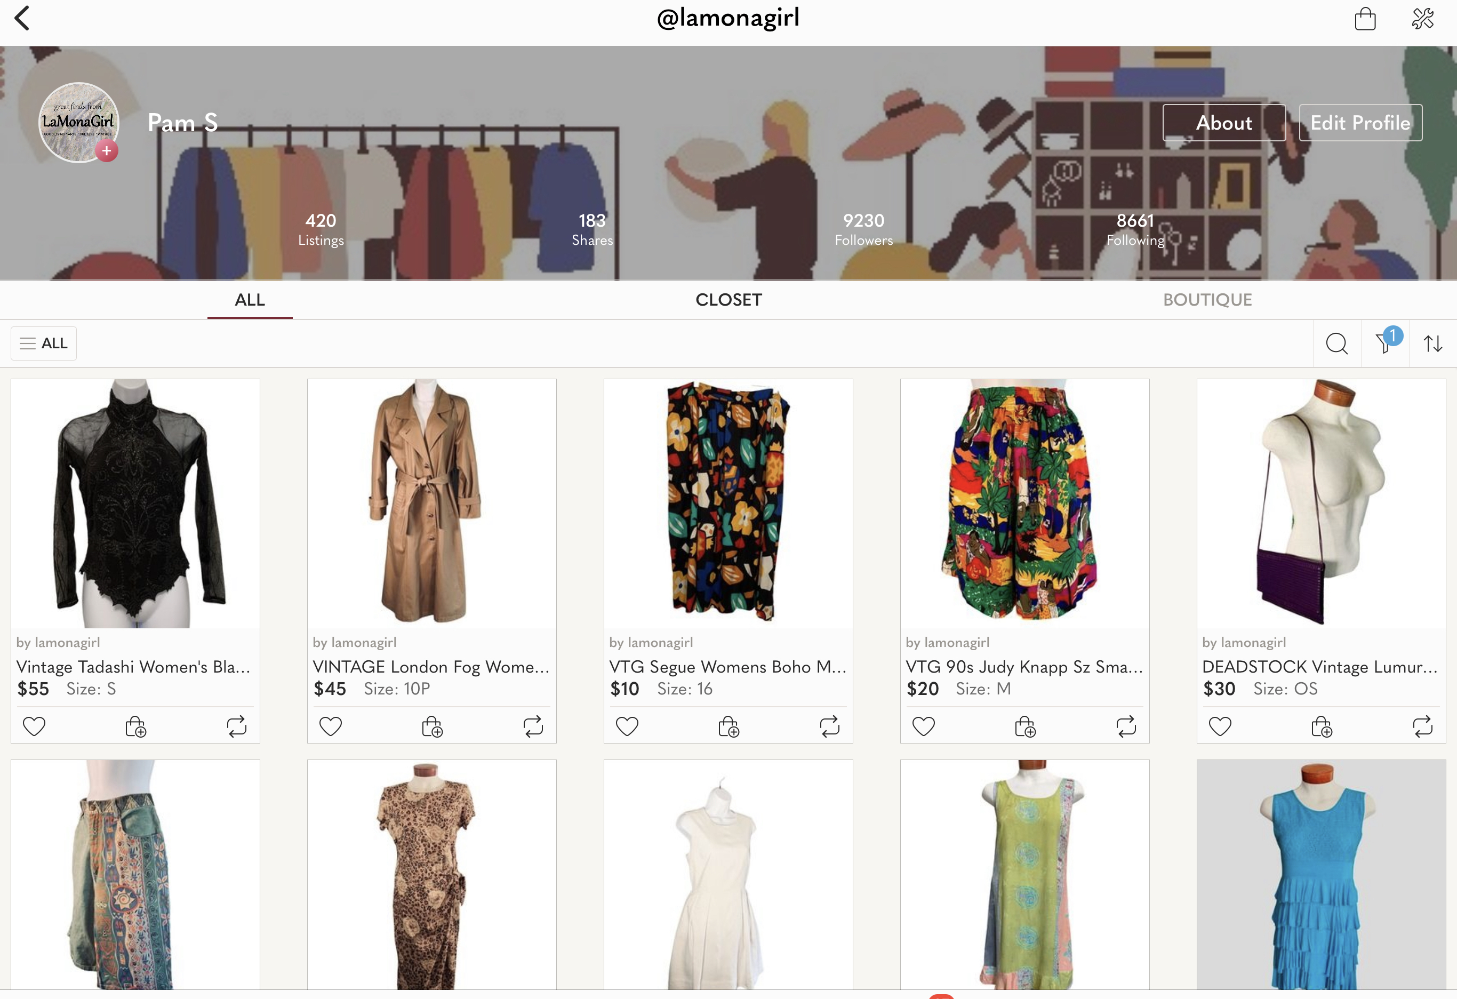This screenshot has width=1457, height=999.
Task: Open the sort arrows icon
Action: [1432, 343]
